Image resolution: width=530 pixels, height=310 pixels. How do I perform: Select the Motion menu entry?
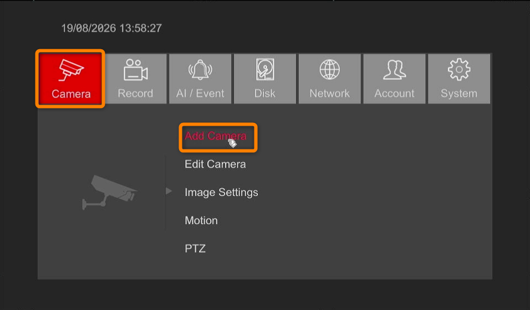click(x=201, y=220)
